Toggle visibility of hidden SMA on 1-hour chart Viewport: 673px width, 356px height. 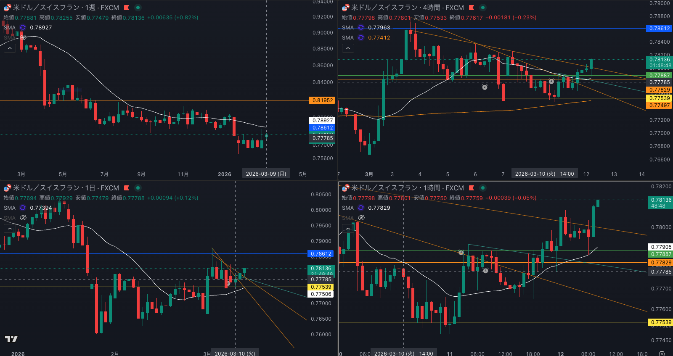click(x=361, y=218)
